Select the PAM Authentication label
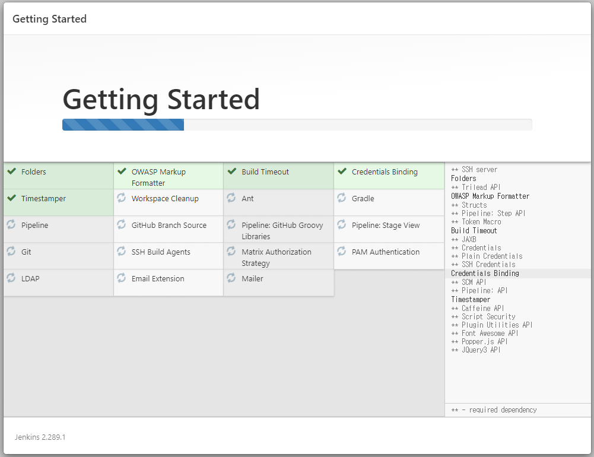The width and height of the screenshot is (594, 457). click(386, 252)
